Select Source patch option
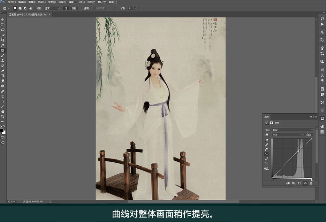The image size is (326, 222). coord(66,8)
